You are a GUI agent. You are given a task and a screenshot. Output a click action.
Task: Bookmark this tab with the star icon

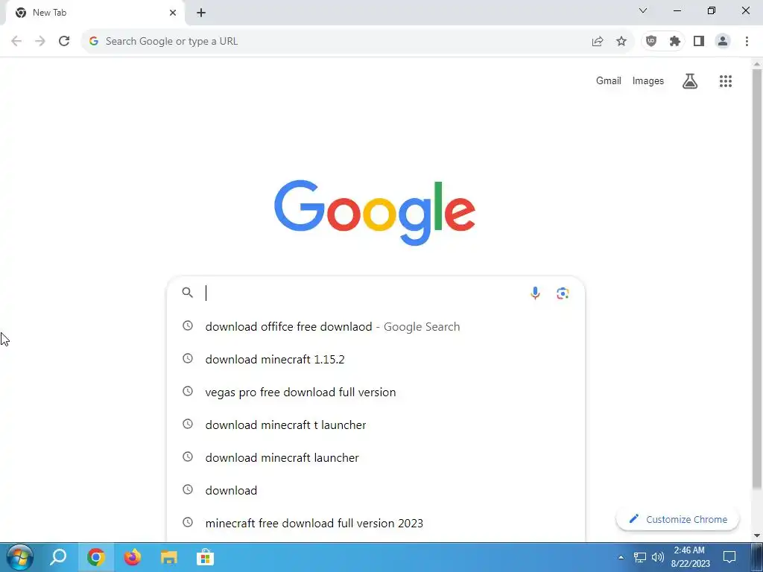click(x=621, y=42)
